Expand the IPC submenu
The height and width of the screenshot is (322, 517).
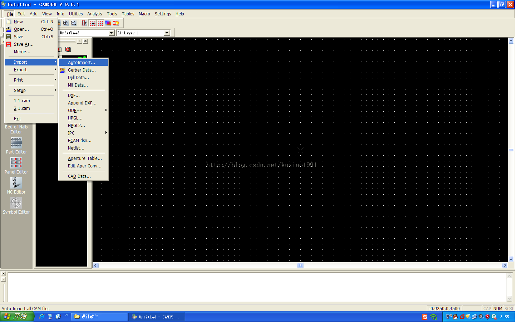pyautogui.click(x=83, y=133)
